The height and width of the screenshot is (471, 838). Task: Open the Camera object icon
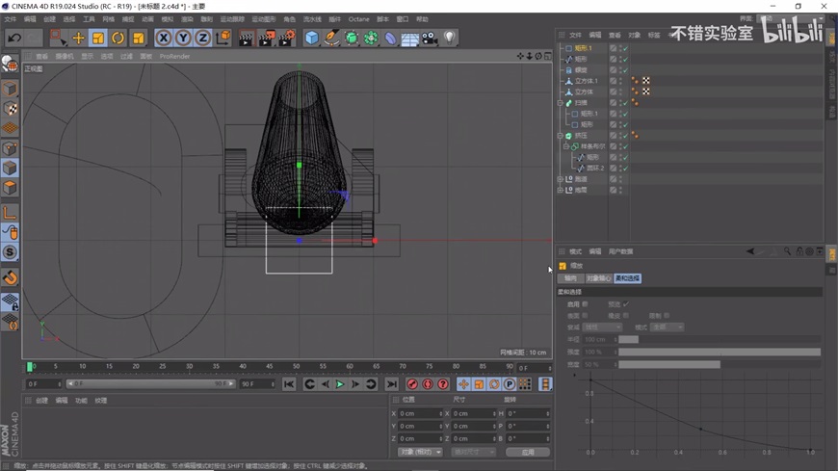click(430, 39)
